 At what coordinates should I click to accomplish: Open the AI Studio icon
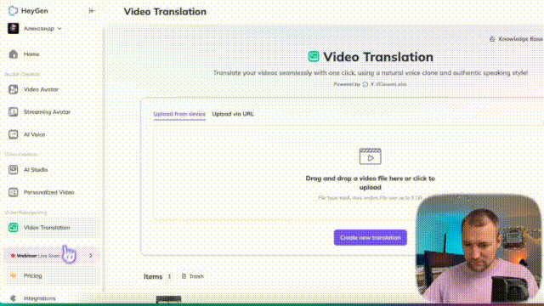click(x=14, y=170)
